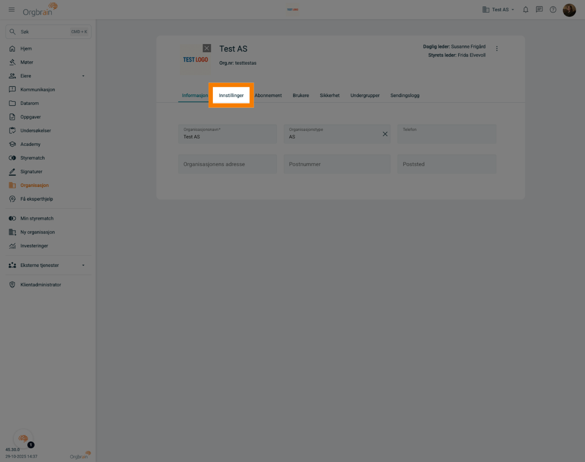Click the TEST LOGO organization thumbnail

[x=195, y=60]
